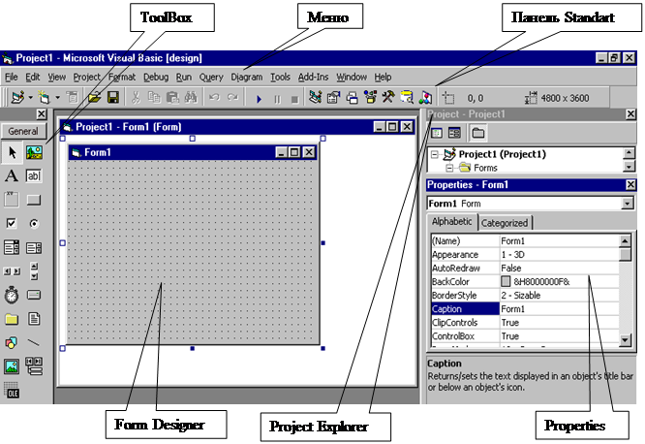This screenshot has height=444, width=645.
Task: Click the BackColor gray color swatch
Action: [506, 281]
